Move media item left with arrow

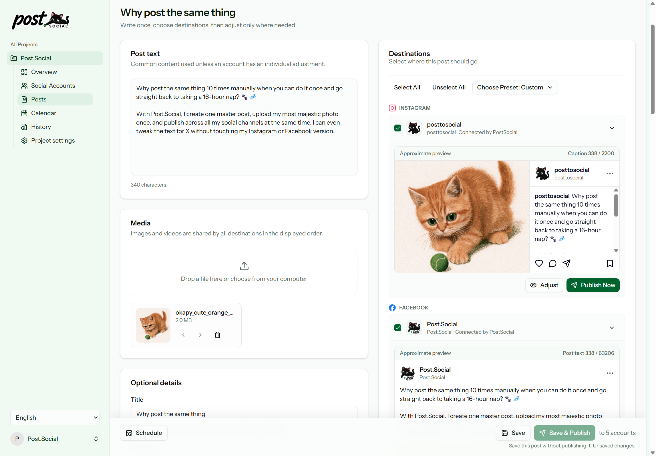183,335
